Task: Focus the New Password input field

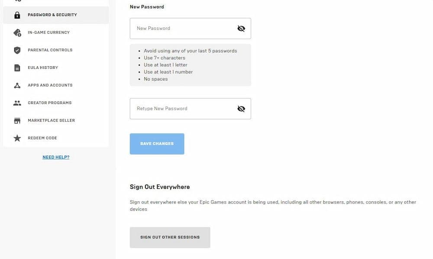Action: [182, 28]
